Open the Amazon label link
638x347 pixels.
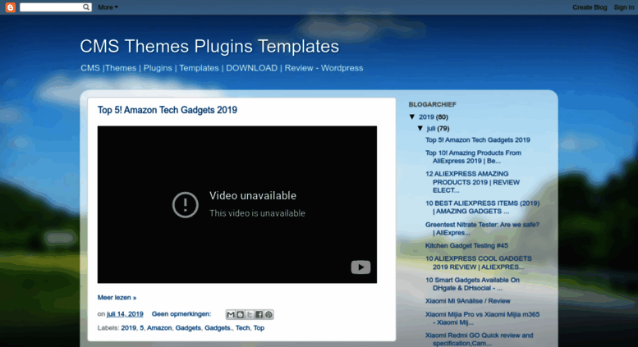(159, 327)
